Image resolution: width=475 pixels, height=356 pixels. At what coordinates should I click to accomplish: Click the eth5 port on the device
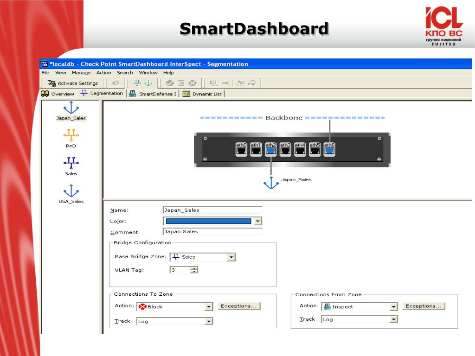point(315,149)
